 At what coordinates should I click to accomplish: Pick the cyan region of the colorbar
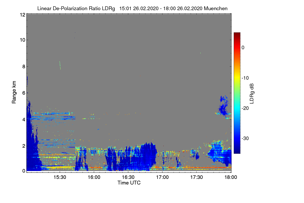(x=237, y=108)
